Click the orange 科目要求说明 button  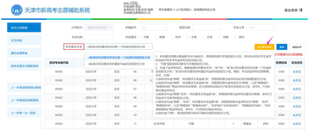[264, 47]
